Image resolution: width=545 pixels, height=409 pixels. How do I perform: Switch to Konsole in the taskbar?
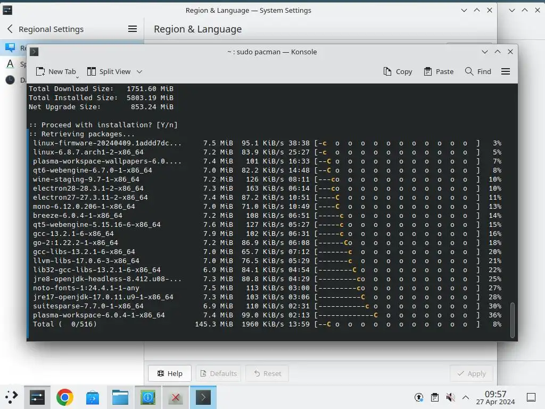point(203,397)
